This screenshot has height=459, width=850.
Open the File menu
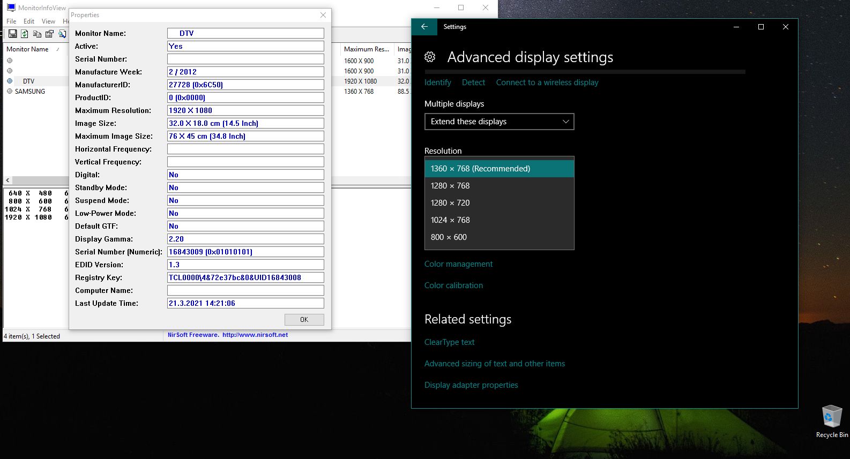[x=11, y=21]
